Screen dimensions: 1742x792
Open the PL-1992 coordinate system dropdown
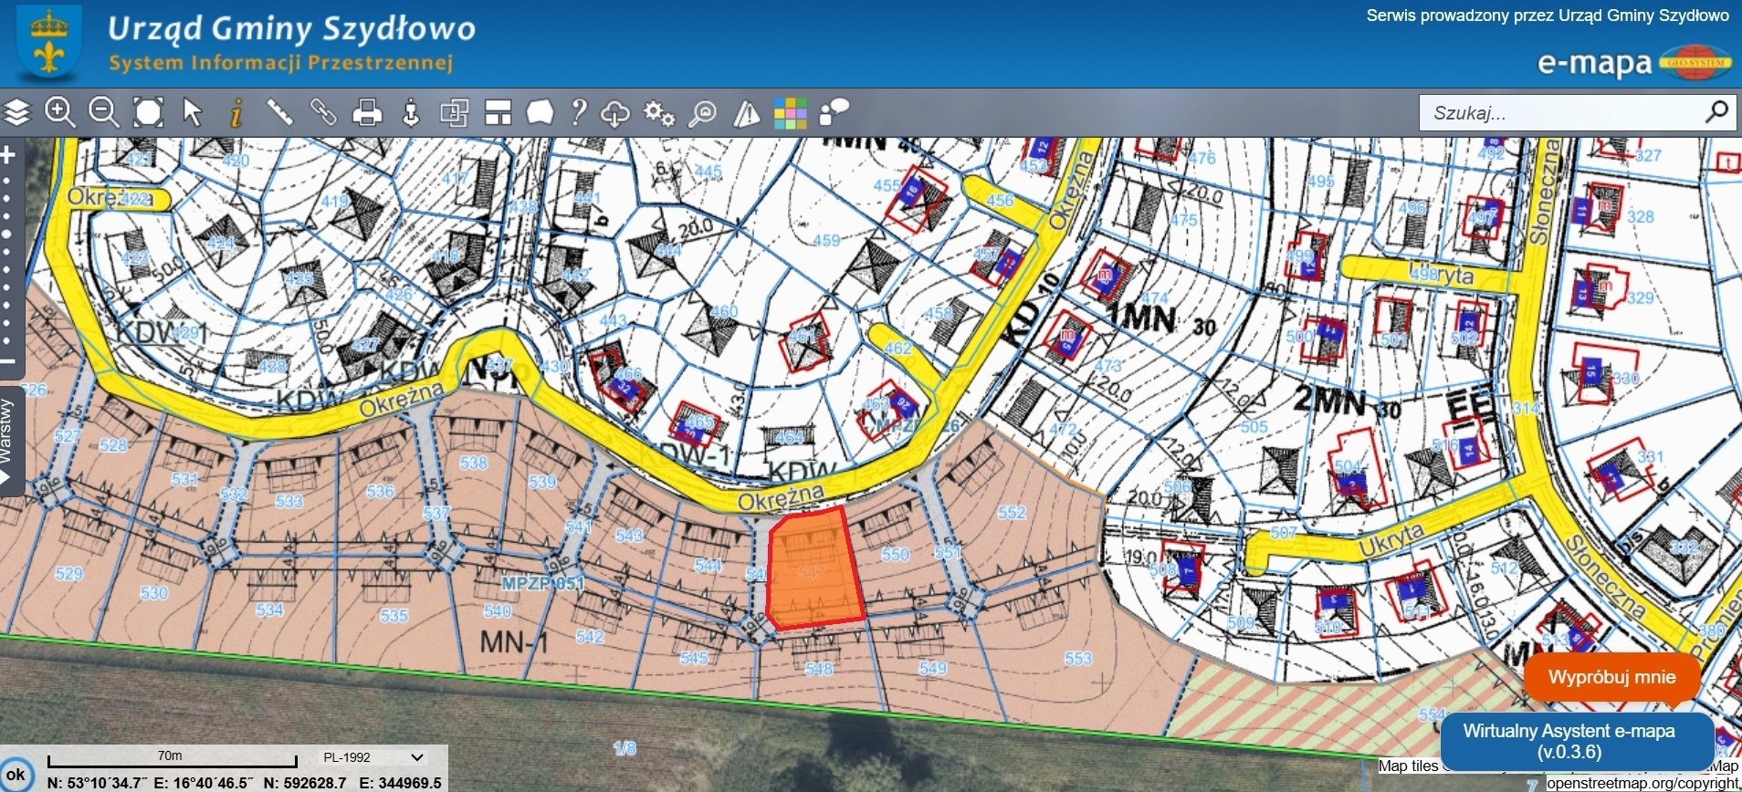374,757
